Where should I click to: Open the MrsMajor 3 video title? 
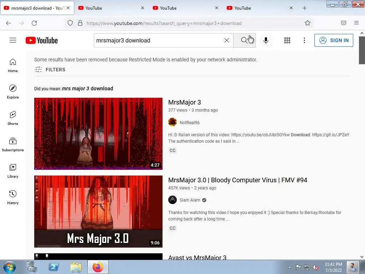[x=185, y=102]
